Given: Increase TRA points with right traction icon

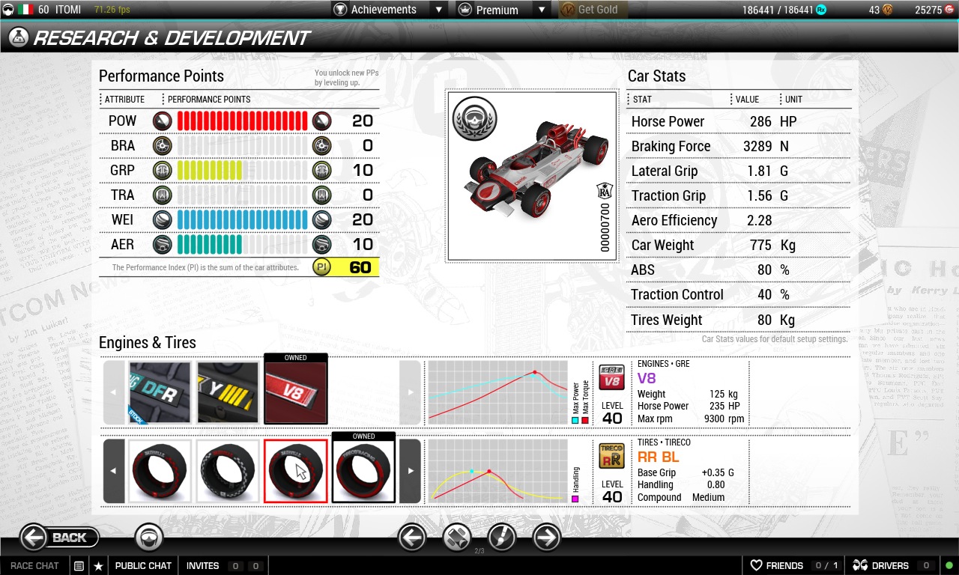Looking at the screenshot, I should pyautogui.click(x=321, y=195).
